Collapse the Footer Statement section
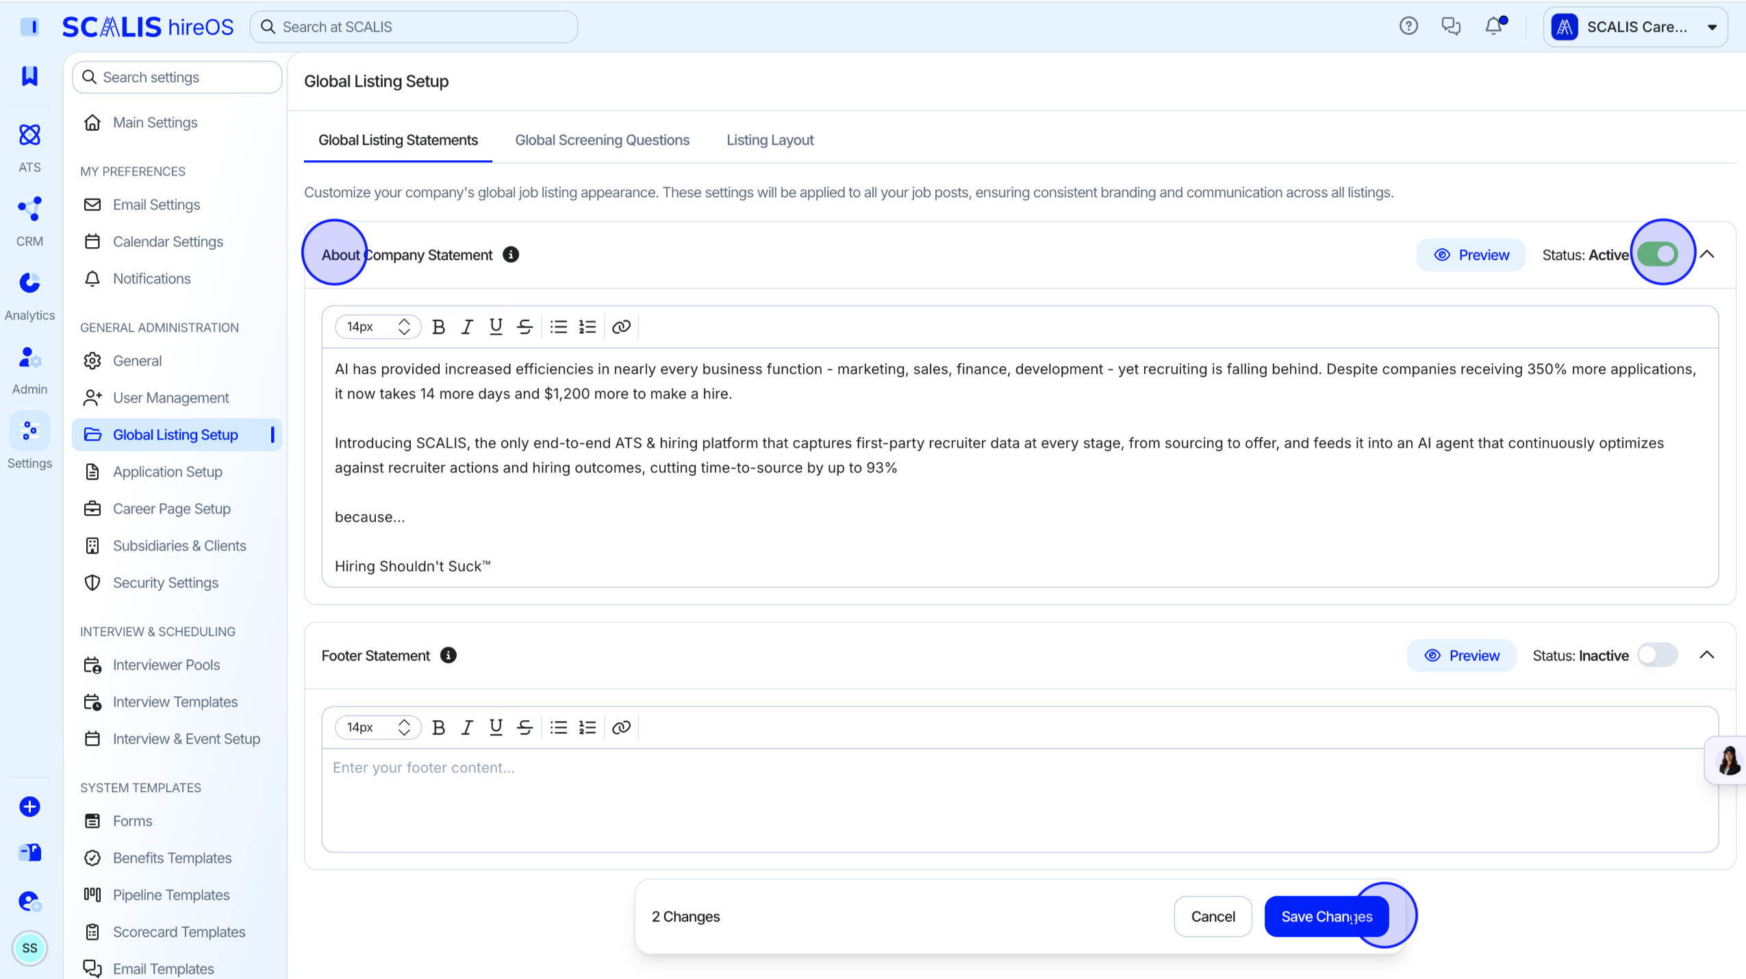Screen dimensions: 1746x979 point(1707,655)
